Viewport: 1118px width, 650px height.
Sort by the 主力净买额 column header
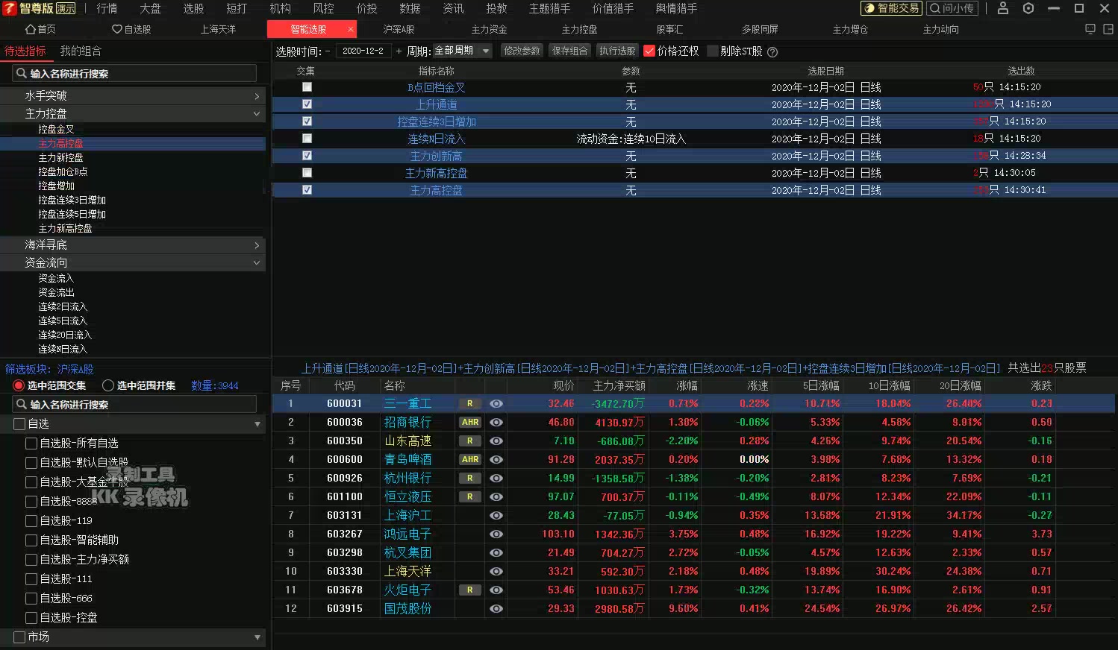[619, 385]
